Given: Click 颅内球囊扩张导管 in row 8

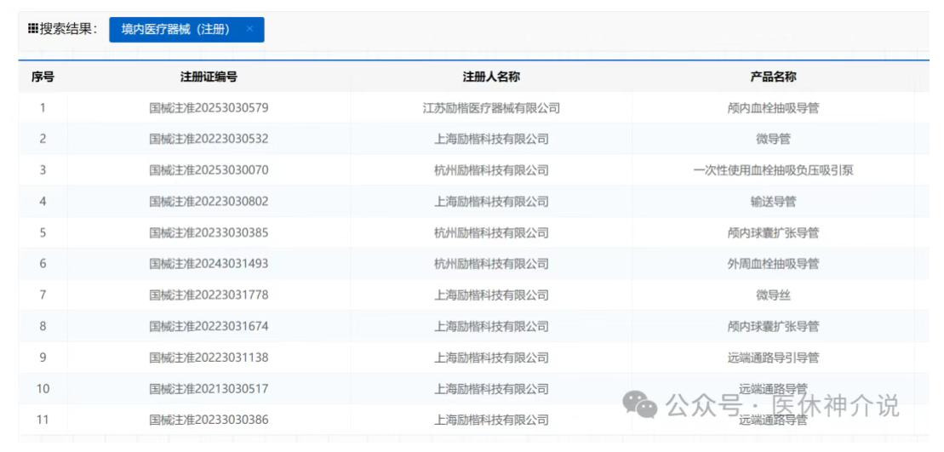Looking at the screenshot, I should [773, 327].
